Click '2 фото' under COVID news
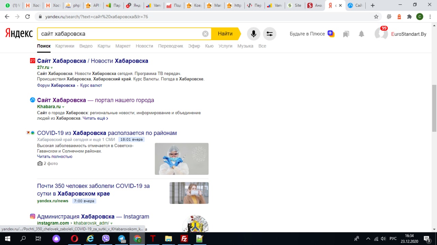 [x=47, y=164]
